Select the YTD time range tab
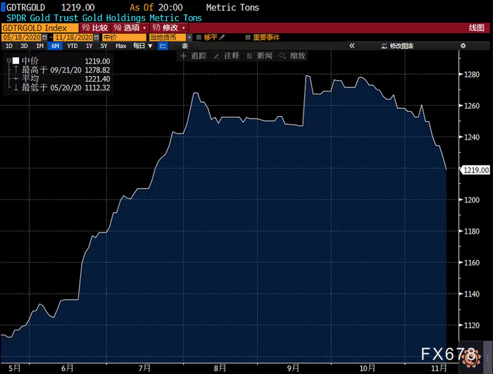 [73, 46]
